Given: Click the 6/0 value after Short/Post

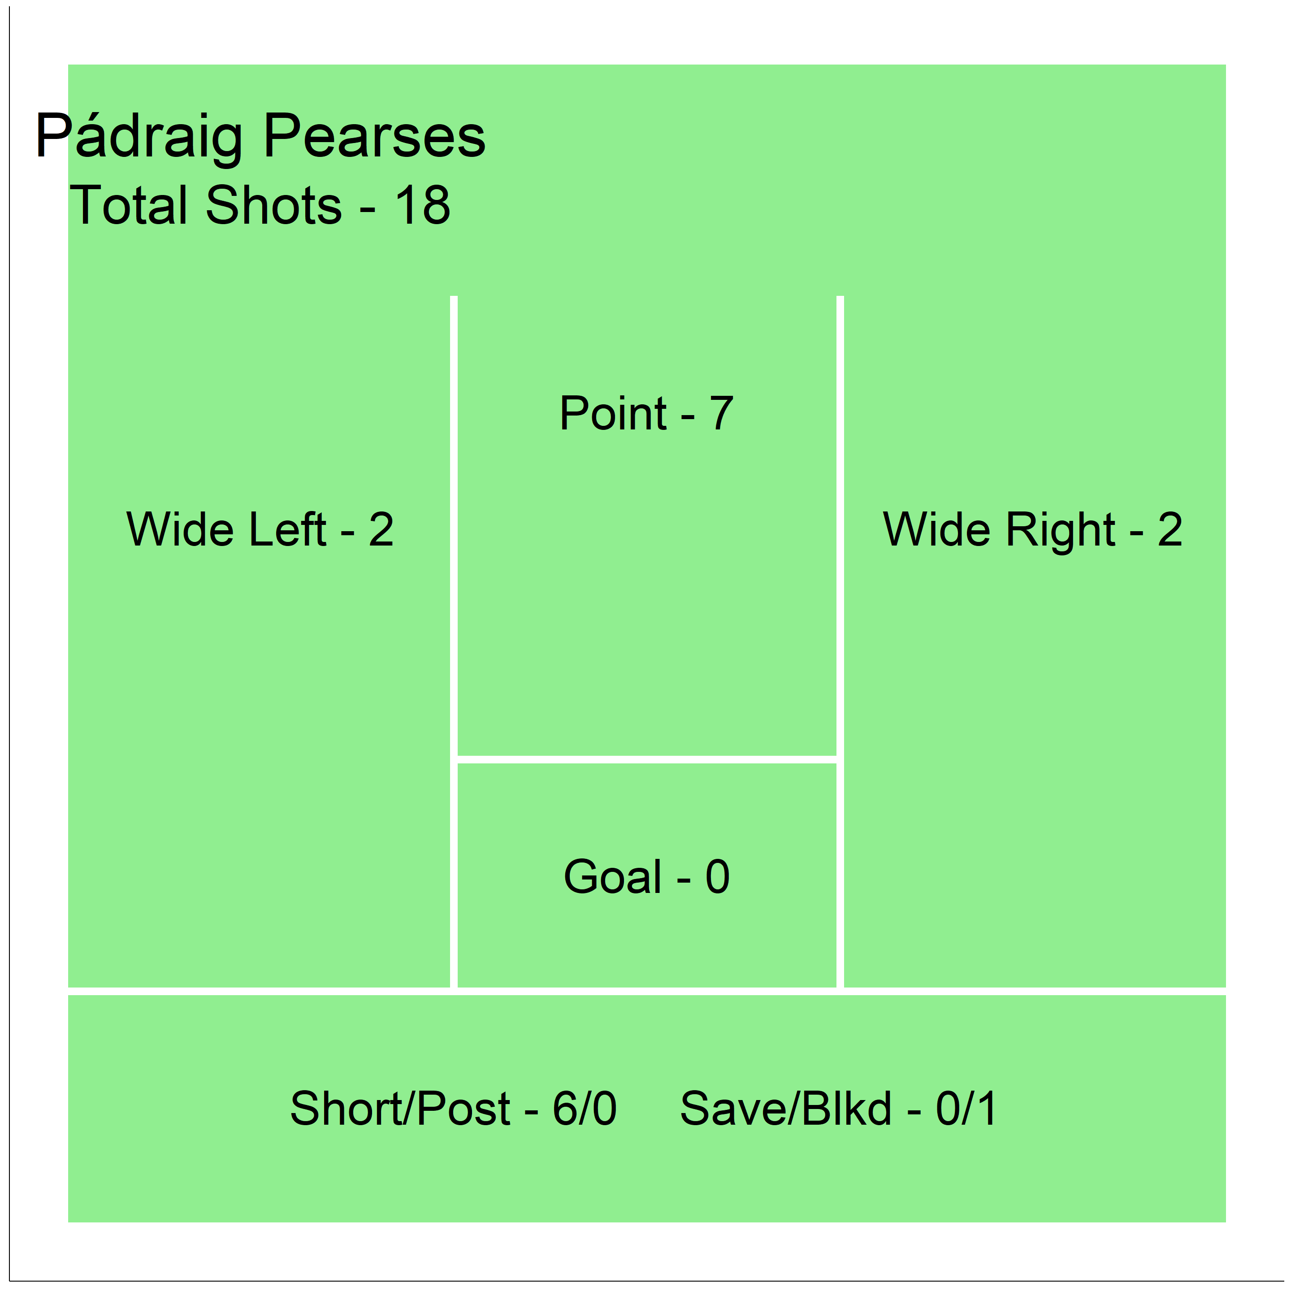Looking at the screenshot, I should [x=585, y=1108].
